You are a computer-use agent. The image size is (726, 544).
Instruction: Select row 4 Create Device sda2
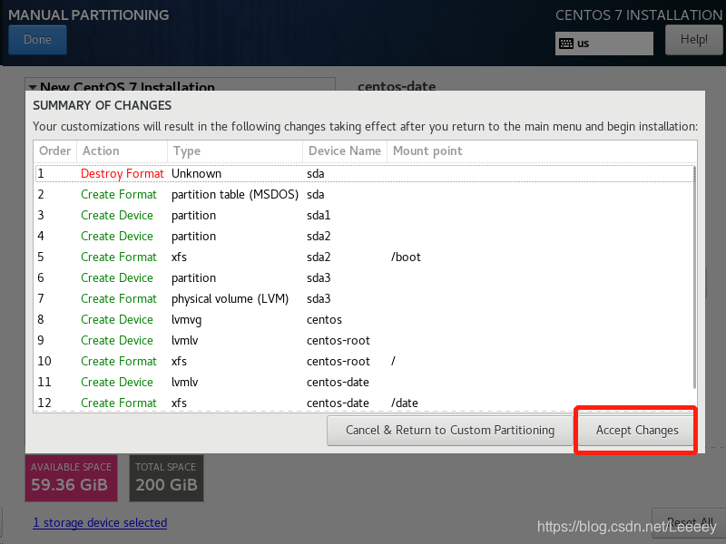[365, 236]
